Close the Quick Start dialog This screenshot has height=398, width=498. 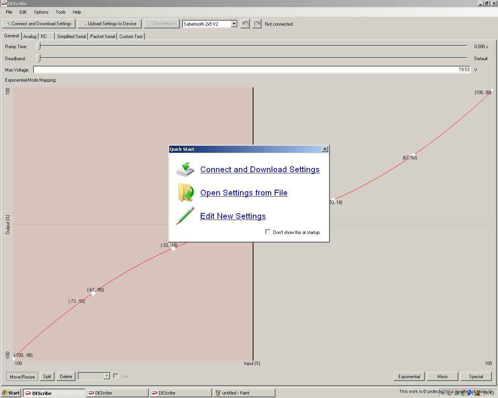coord(325,149)
